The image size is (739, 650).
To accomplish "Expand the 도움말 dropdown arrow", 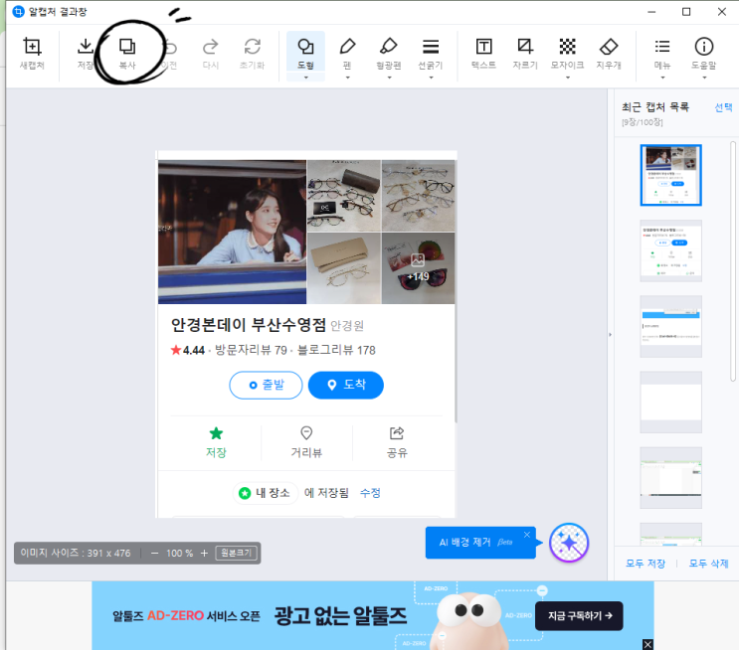I will click(704, 78).
